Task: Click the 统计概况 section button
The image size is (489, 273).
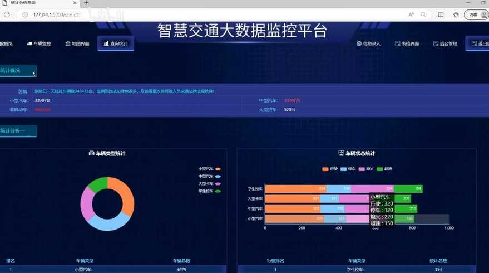Action: (17, 71)
